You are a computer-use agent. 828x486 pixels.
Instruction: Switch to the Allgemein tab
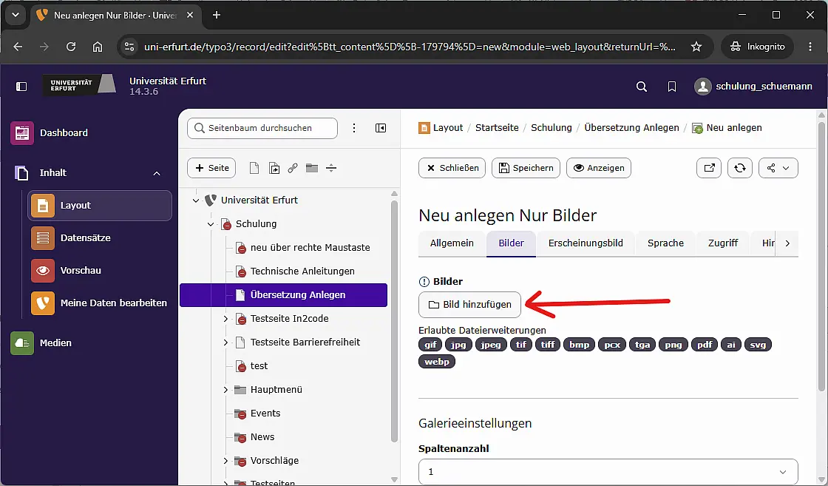tap(452, 243)
